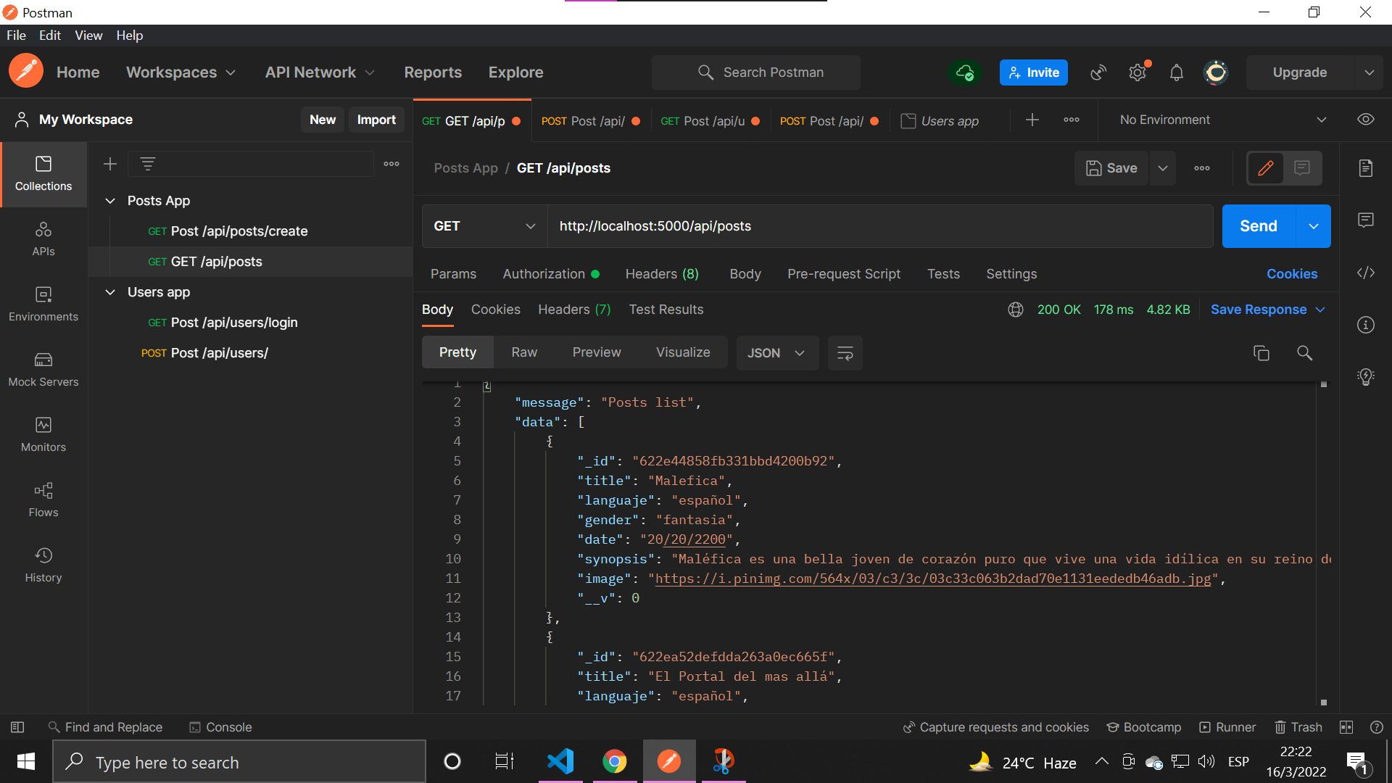Collapse the Posts App collection
Screen dimensions: 1392x783
click(x=110, y=200)
